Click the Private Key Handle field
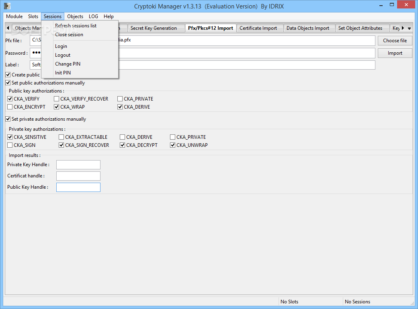 tap(78, 165)
